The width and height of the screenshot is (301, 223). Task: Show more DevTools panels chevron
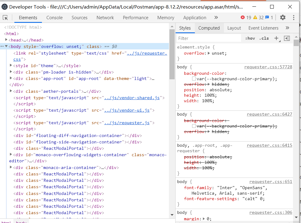(x=216, y=18)
